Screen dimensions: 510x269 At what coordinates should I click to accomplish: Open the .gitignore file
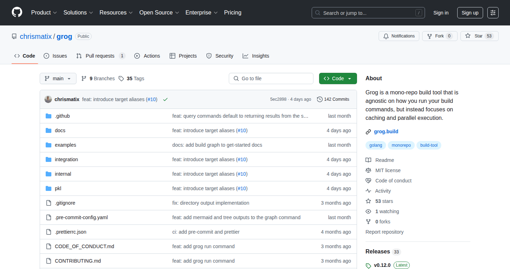point(65,203)
